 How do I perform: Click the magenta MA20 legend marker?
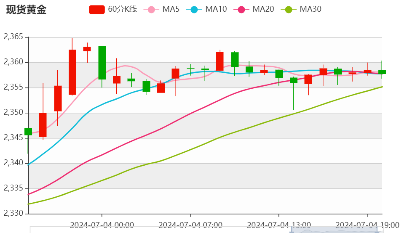(x=241, y=10)
